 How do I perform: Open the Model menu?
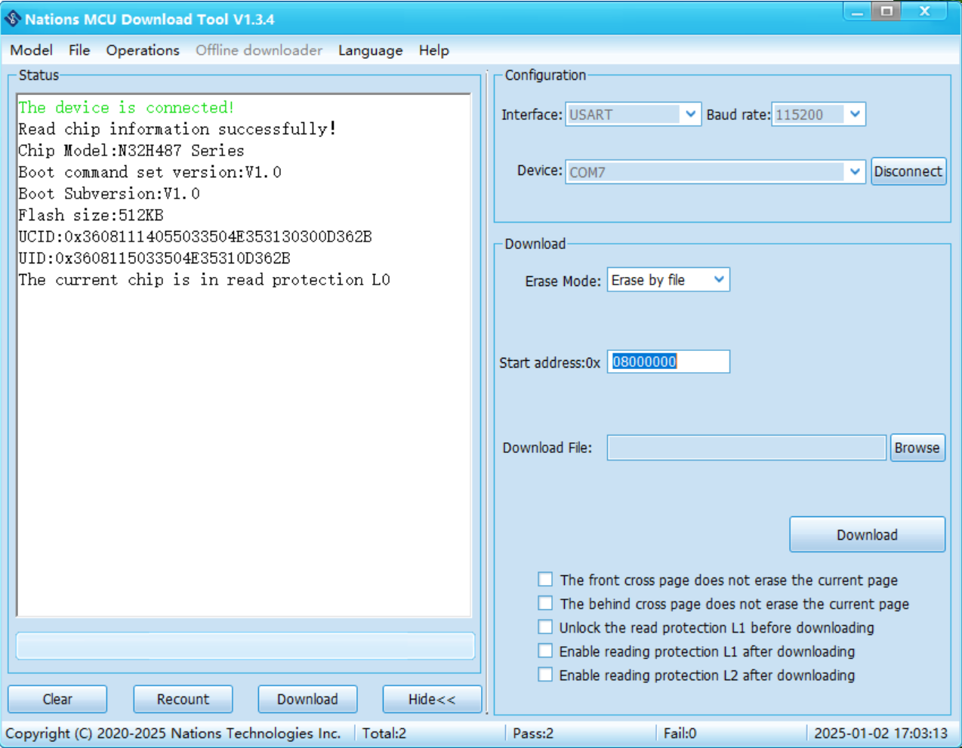(x=31, y=51)
